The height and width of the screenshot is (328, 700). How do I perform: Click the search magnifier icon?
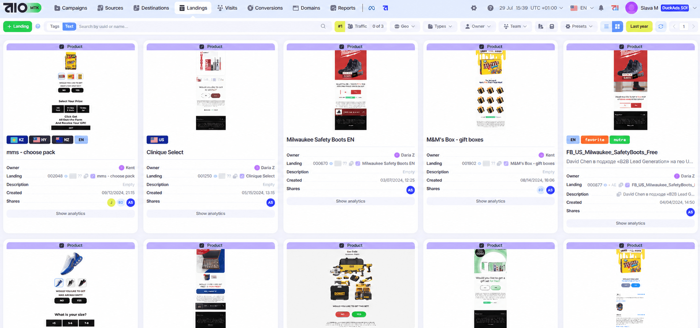point(323,26)
